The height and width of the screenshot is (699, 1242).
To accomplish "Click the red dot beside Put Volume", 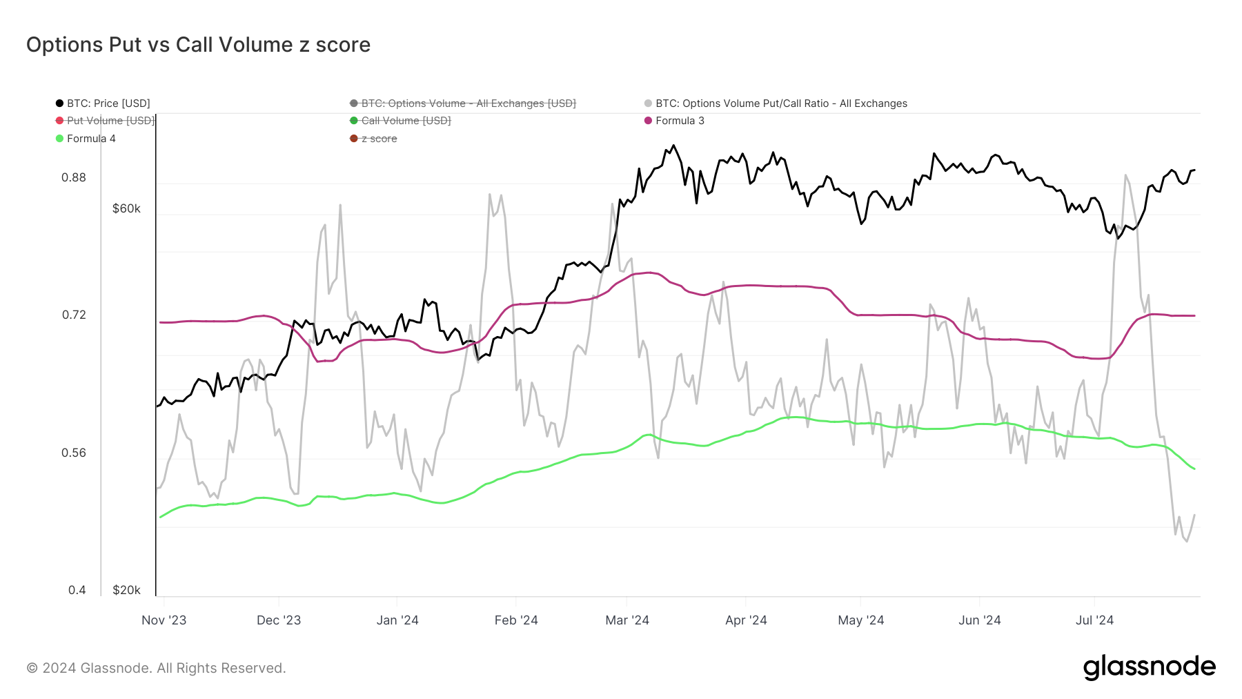I will (x=59, y=121).
